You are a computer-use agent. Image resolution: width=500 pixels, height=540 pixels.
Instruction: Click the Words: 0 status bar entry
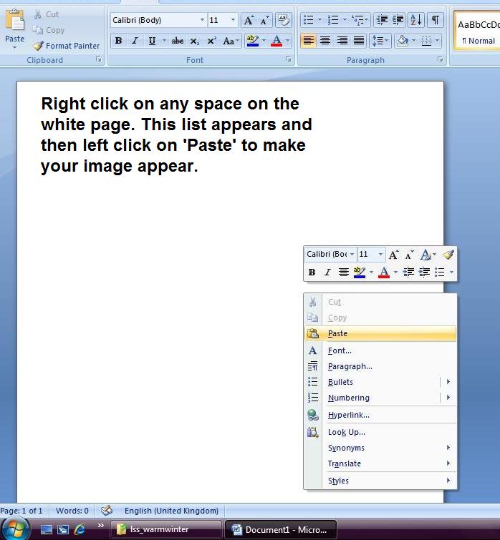72,511
